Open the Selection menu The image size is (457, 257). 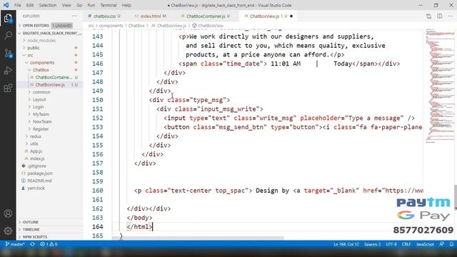(x=48, y=5)
